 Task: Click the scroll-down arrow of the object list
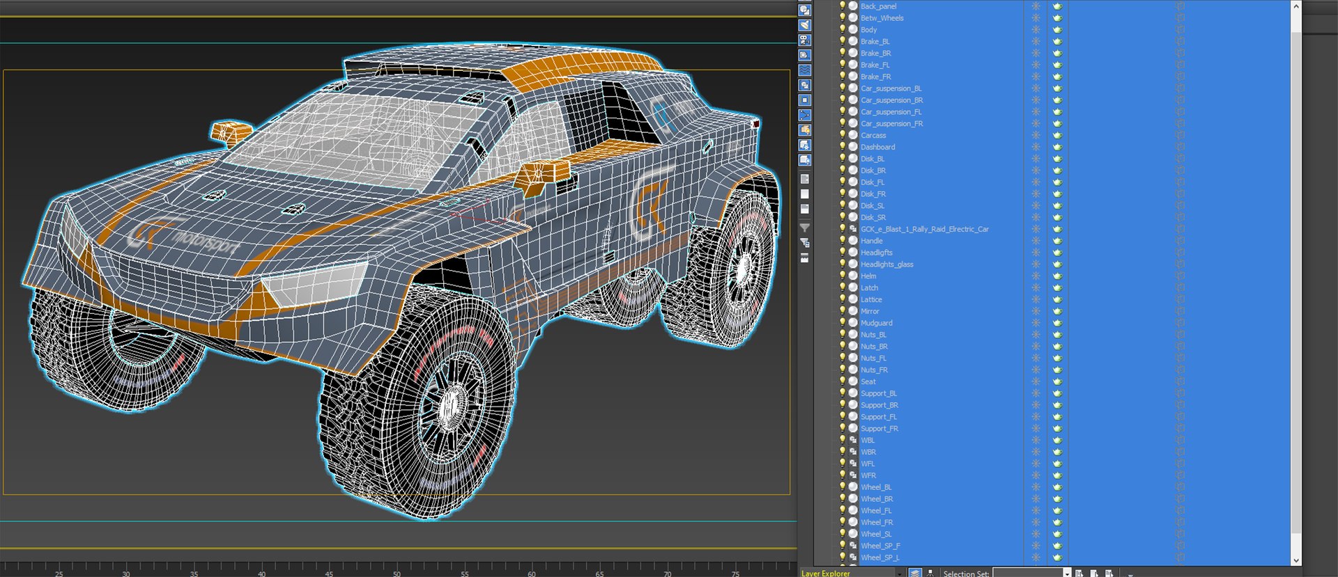click(1296, 560)
